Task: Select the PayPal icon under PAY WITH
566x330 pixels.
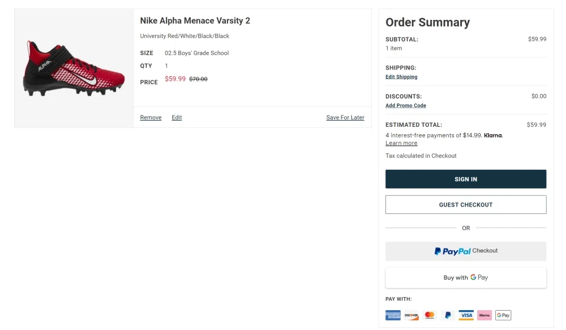Action: (447, 315)
